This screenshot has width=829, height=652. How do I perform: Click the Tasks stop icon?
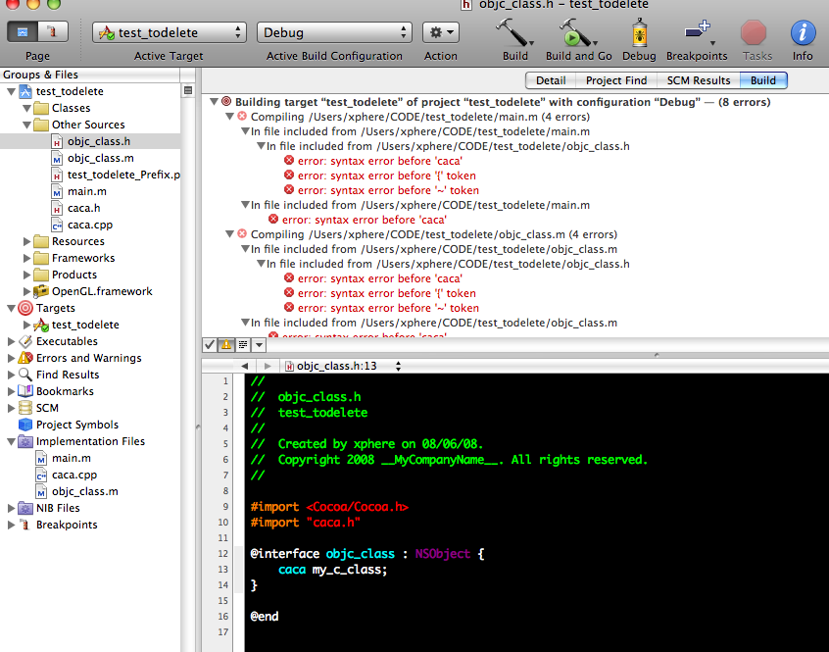pyautogui.click(x=753, y=32)
